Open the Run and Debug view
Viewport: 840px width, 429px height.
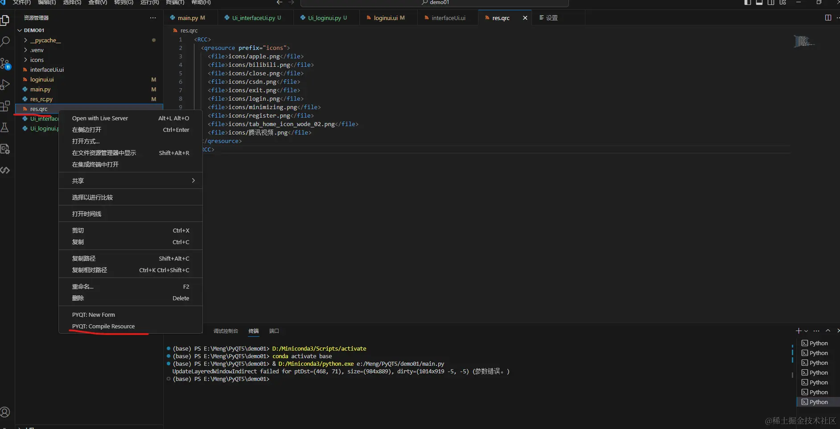(x=5, y=84)
